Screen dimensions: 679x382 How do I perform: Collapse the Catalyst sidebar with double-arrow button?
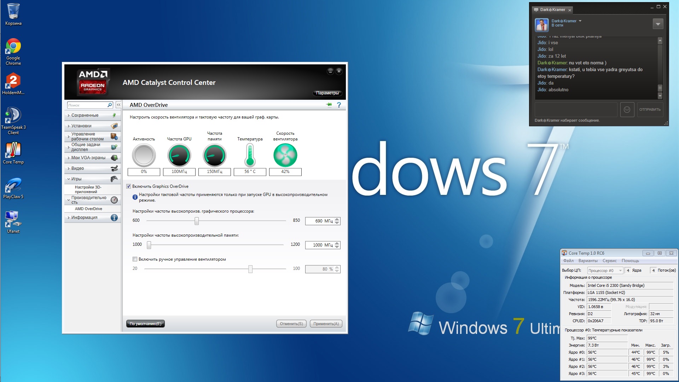119,105
